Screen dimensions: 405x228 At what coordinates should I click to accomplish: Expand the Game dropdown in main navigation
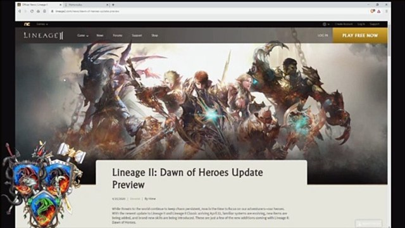click(83, 35)
